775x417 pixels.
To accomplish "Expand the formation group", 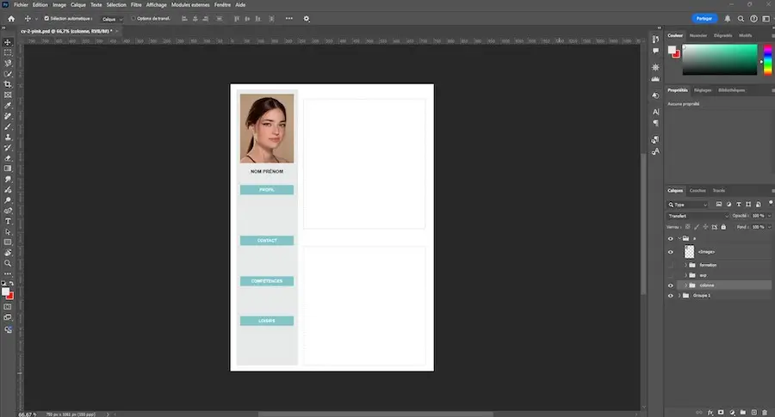I will tap(685, 265).
